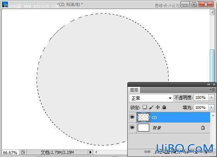This screenshot has height=157, width=217.
Task: Close the layers panel
Action: [214, 84]
